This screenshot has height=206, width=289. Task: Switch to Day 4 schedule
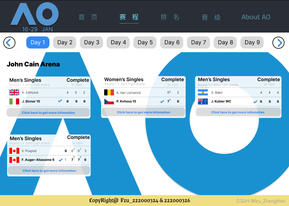(118, 42)
